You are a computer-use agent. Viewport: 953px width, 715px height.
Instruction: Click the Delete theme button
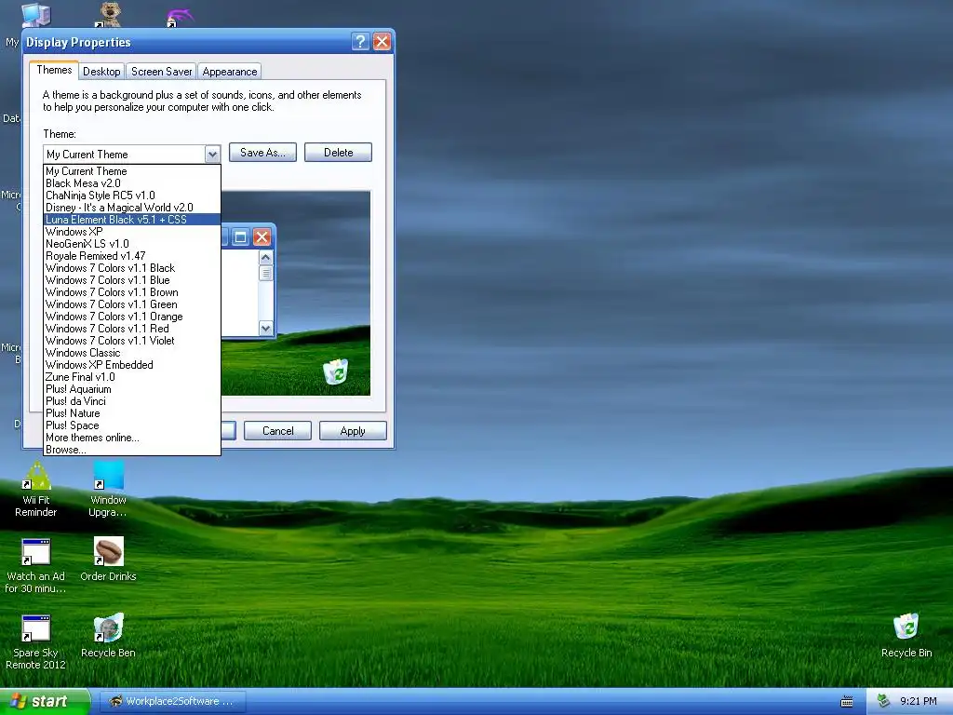pos(338,153)
